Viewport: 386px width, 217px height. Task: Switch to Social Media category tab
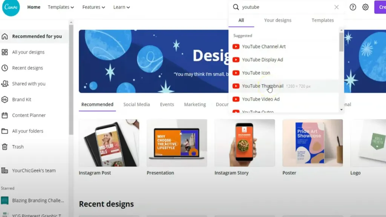tap(136, 105)
